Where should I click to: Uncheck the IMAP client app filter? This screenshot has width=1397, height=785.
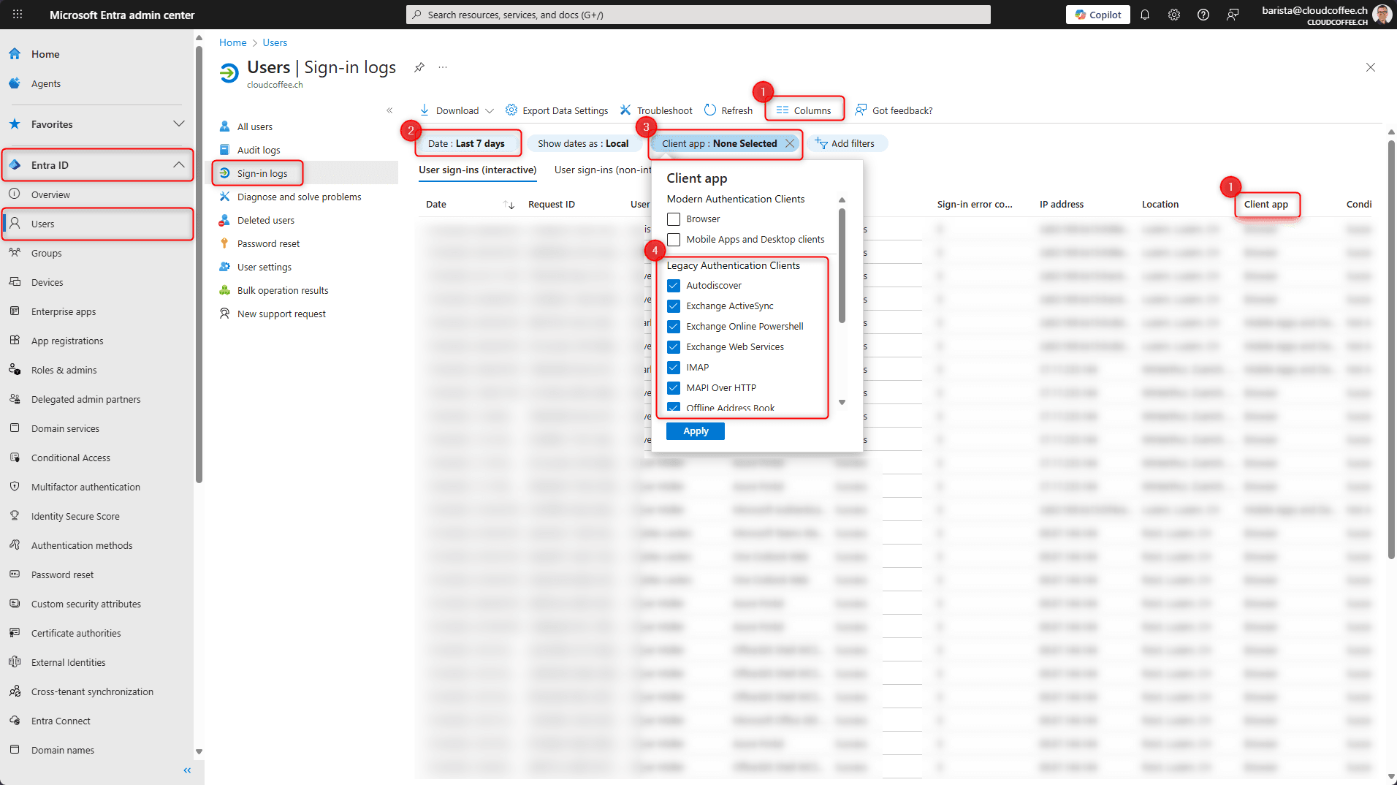(x=674, y=367)
